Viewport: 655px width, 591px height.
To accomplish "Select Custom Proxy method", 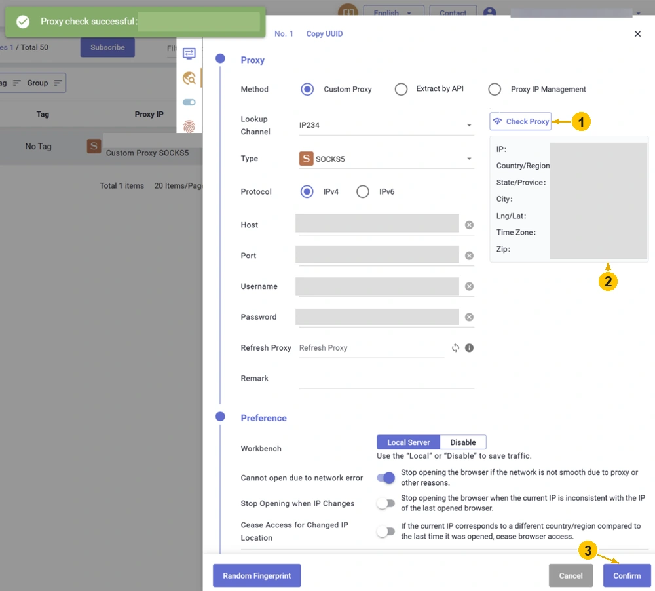I will pyautogui.click(x=307, y=89).
